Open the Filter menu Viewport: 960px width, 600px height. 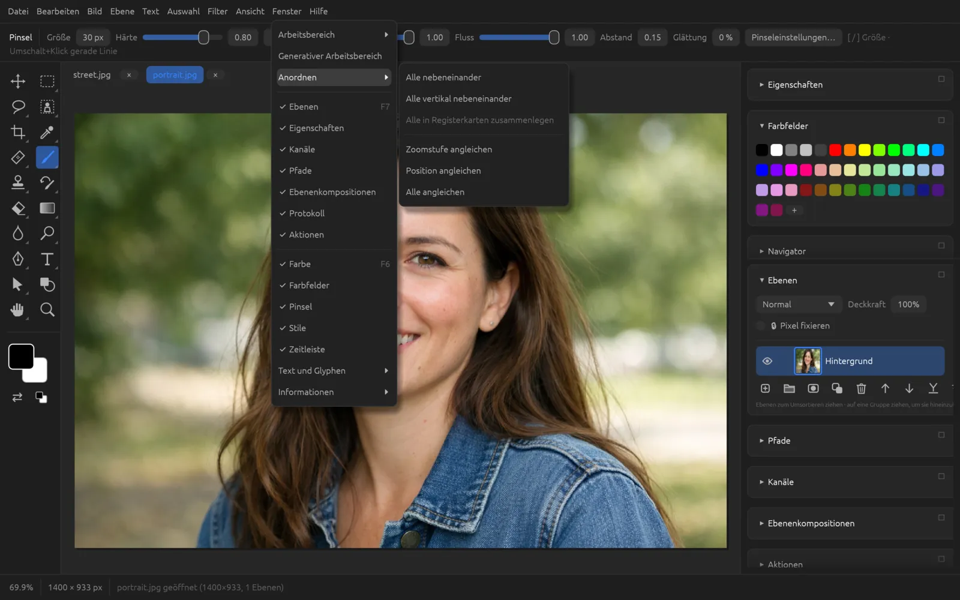tap(217, 11)
